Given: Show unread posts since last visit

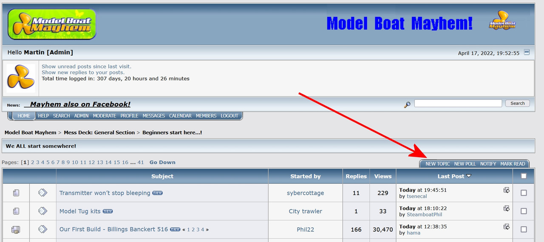Looking at the screenshot, I should pyautogui.click(x=87, y=66).
